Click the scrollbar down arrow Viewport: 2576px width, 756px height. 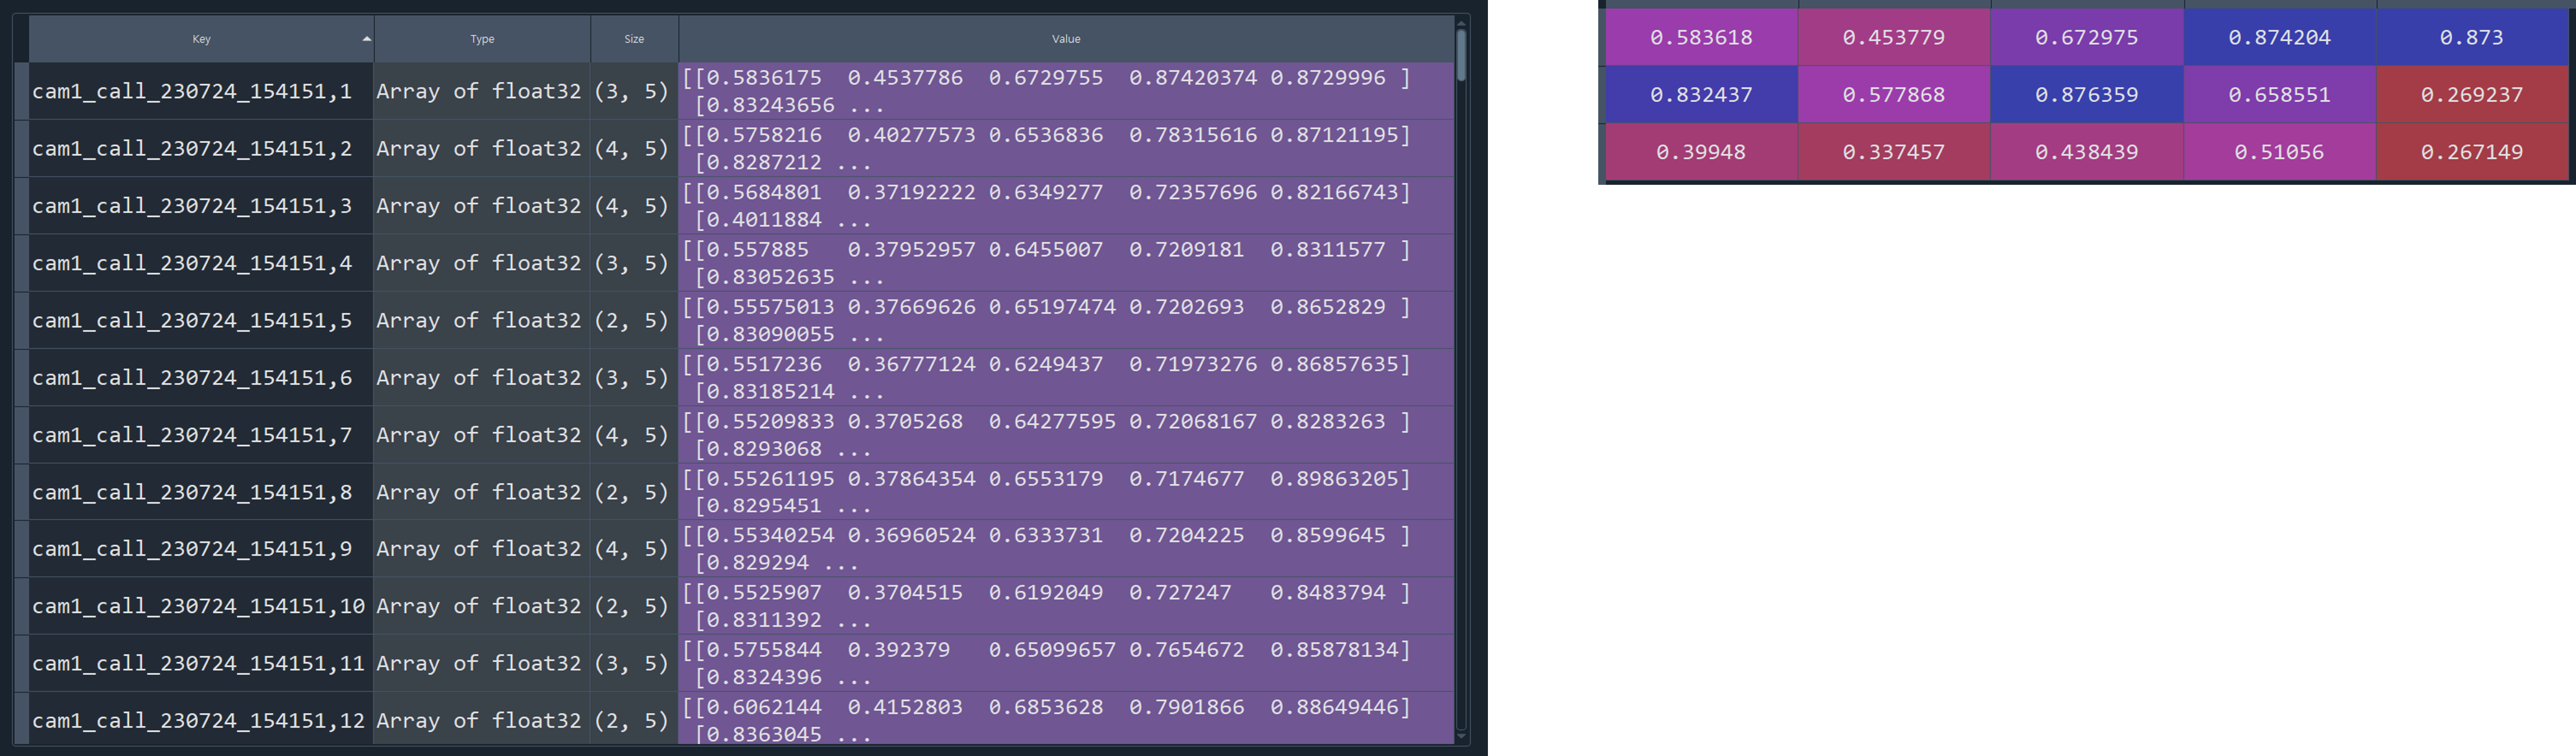1462,737
